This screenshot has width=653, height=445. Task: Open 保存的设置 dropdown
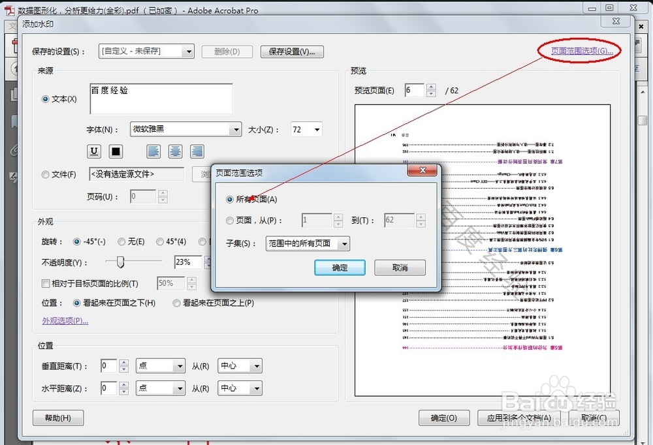[146, 51]
